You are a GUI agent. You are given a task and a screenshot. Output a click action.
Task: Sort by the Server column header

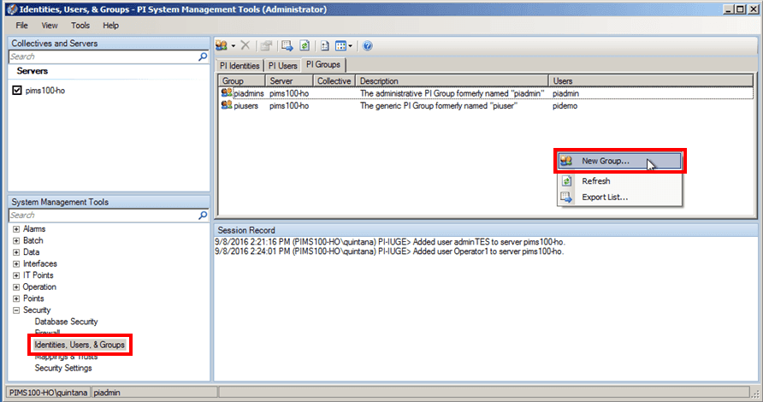pyautogui.click(x=288, y=80)
